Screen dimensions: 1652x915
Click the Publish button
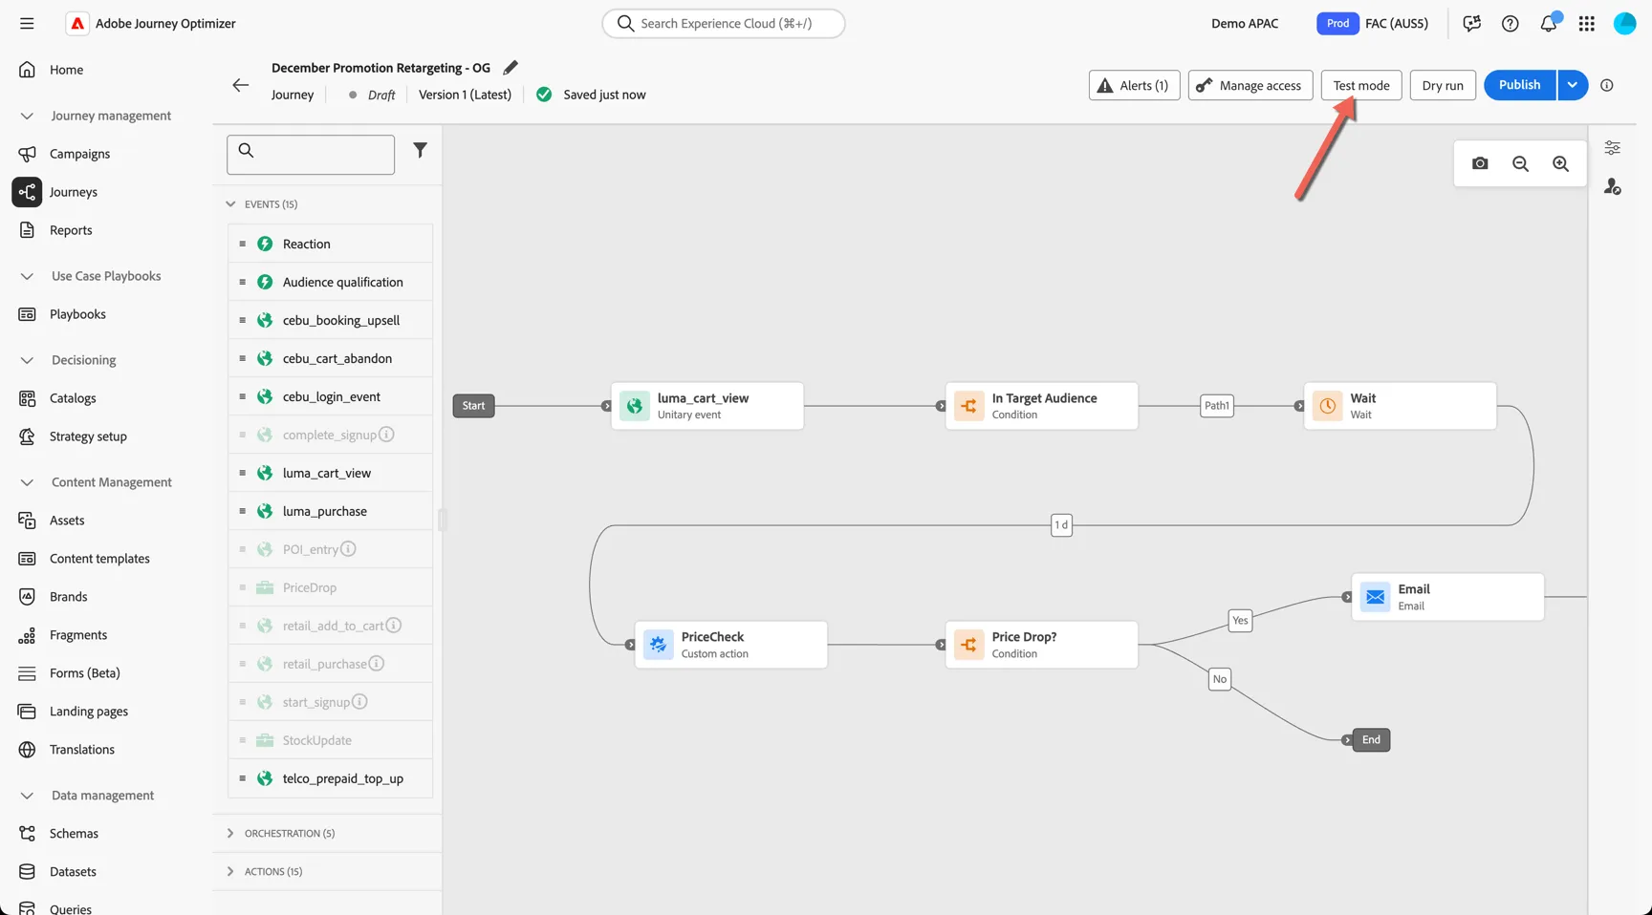pos(1519,85)
